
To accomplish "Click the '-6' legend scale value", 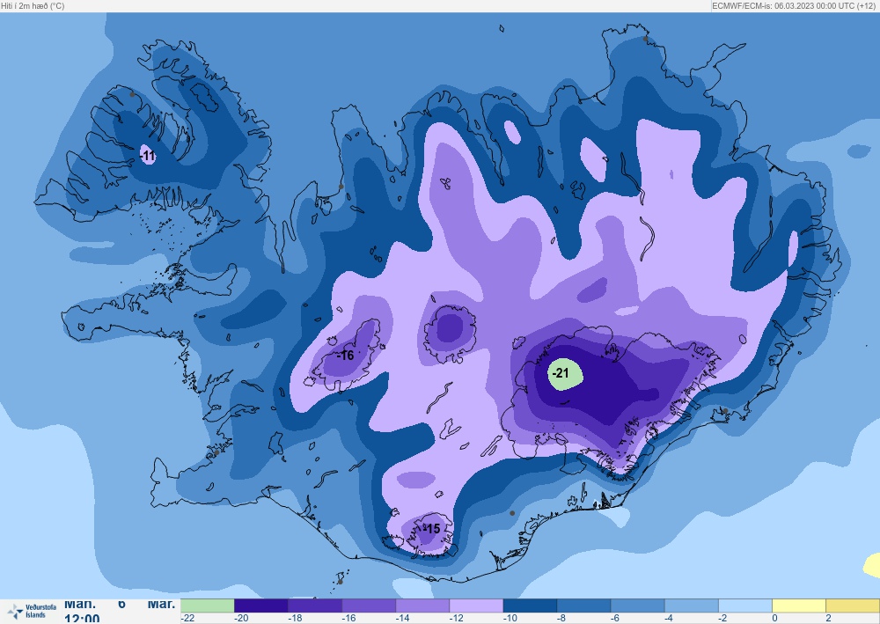I will [x=616, y=618].
